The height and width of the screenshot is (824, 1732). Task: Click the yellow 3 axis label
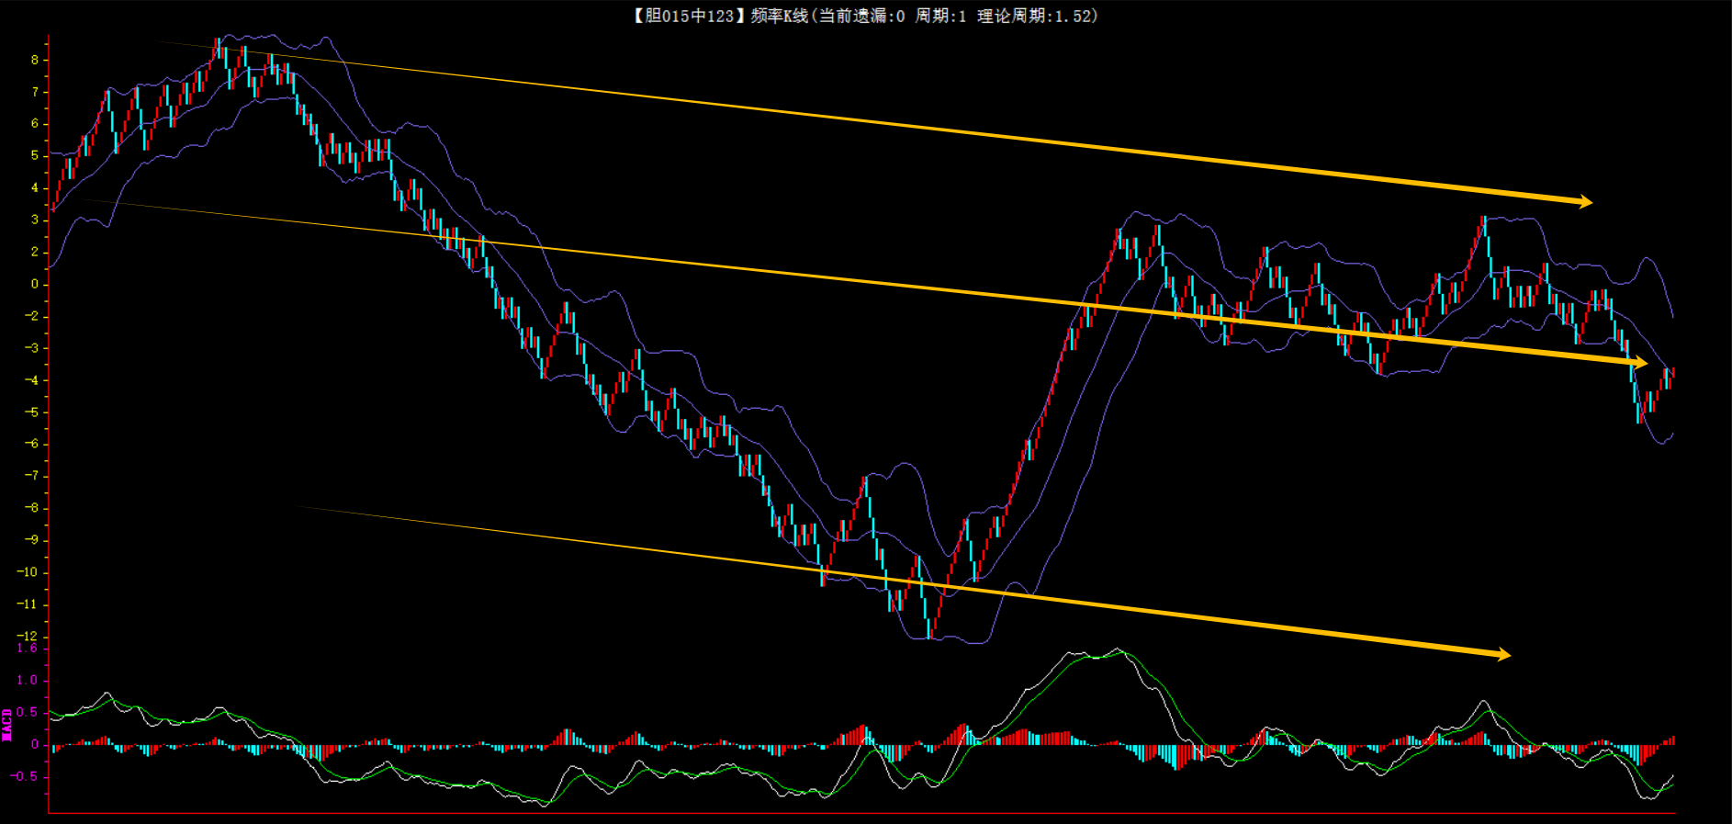35,220
